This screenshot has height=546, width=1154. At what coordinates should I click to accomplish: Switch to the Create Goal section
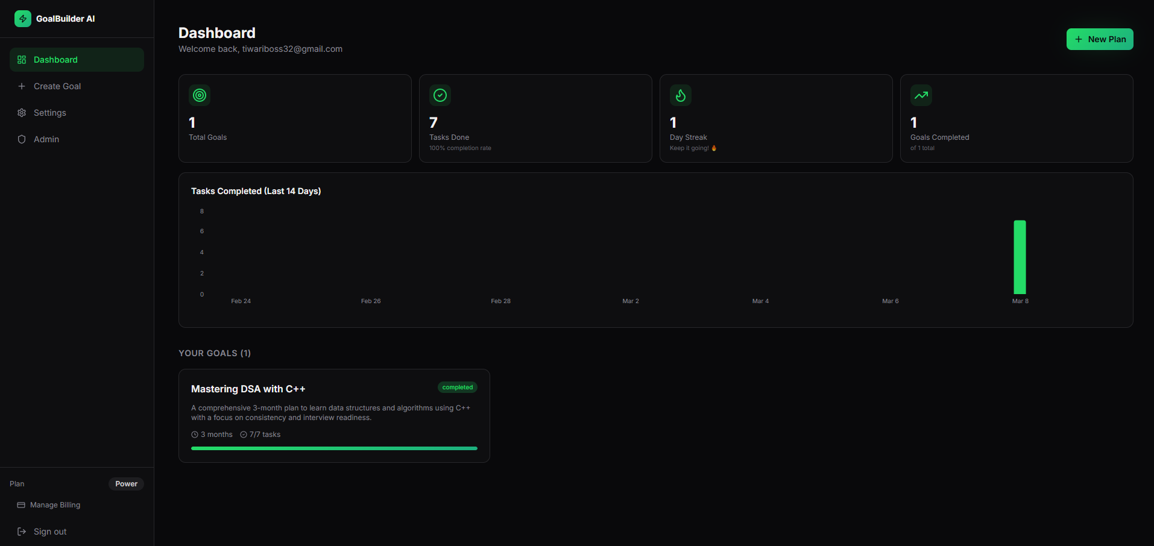[57, 86]
